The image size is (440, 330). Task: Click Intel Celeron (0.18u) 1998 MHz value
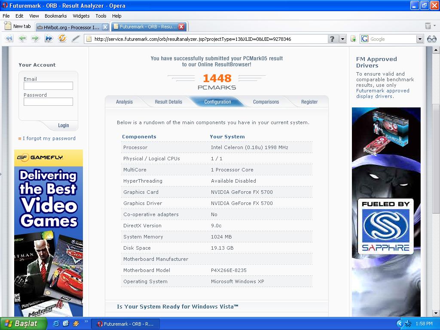tap(250, 147)
